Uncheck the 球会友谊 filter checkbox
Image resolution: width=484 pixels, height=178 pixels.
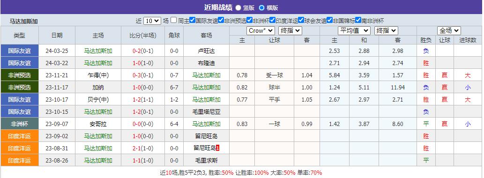pos(301,20)
